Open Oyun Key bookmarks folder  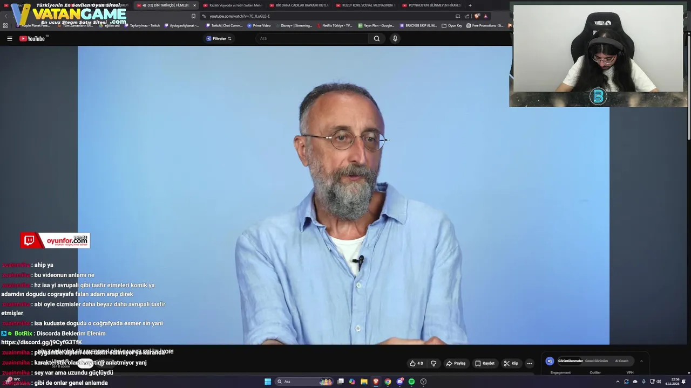(x=452, y=25)
